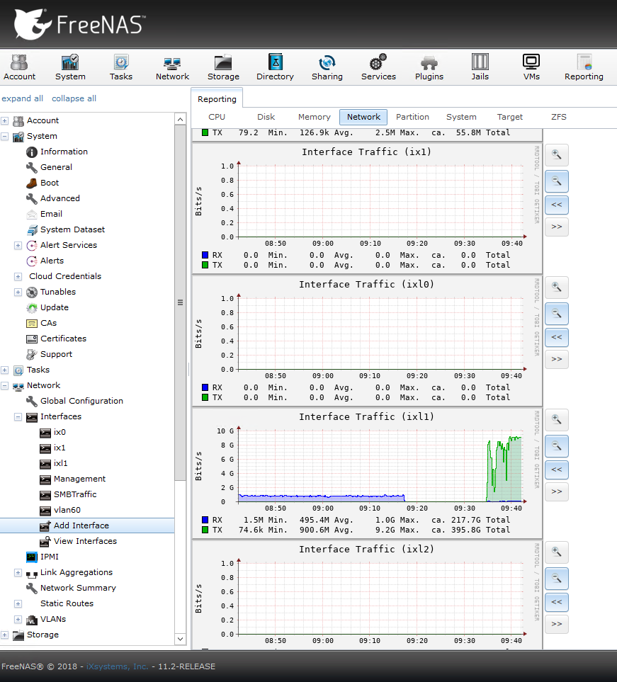Expand the Tasks tree node
Image resolution: width=617 pixels, height=682 pixels.
click(x=5, y=370)
